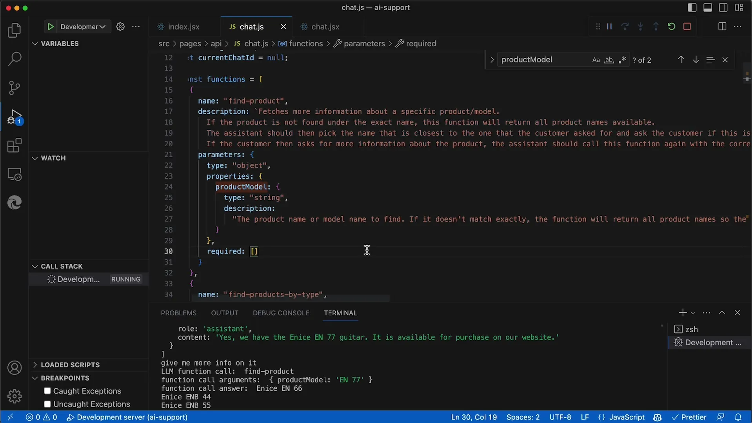Open the OUTPUT panel tab

click(225, 313)
